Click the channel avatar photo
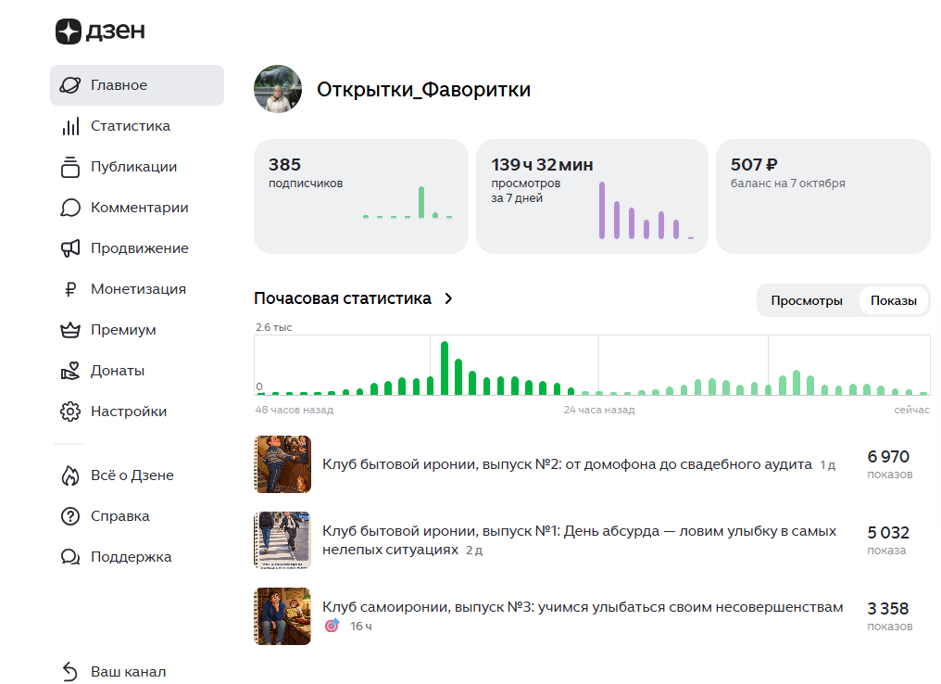This screenshot has width=941, height=684. [x=278, y=89]
